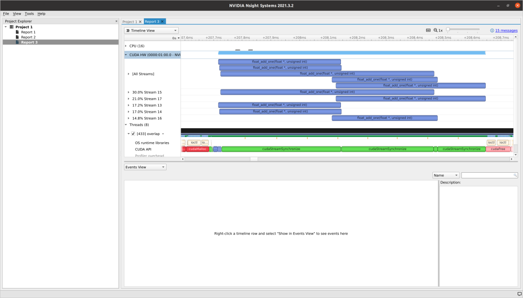
Task: Click the float_add_one kernel in Stream 15 row
Action: 327,92
